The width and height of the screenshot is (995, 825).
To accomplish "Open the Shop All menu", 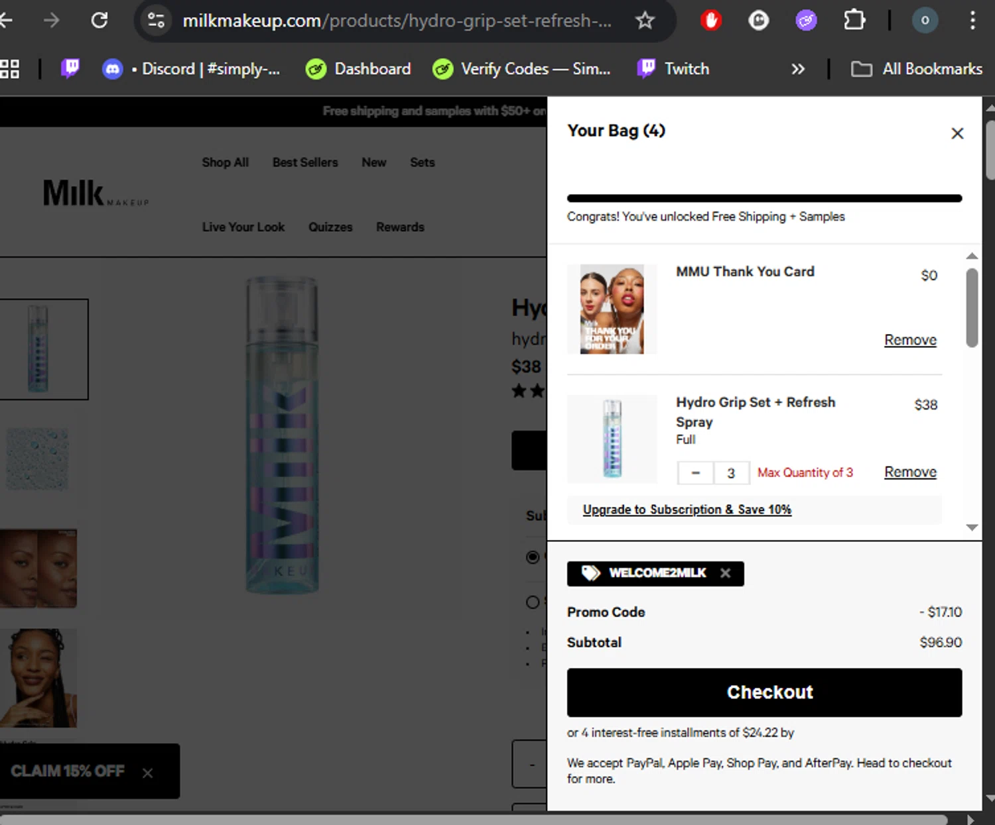I will pyautogui.click(x=225, y=162).
